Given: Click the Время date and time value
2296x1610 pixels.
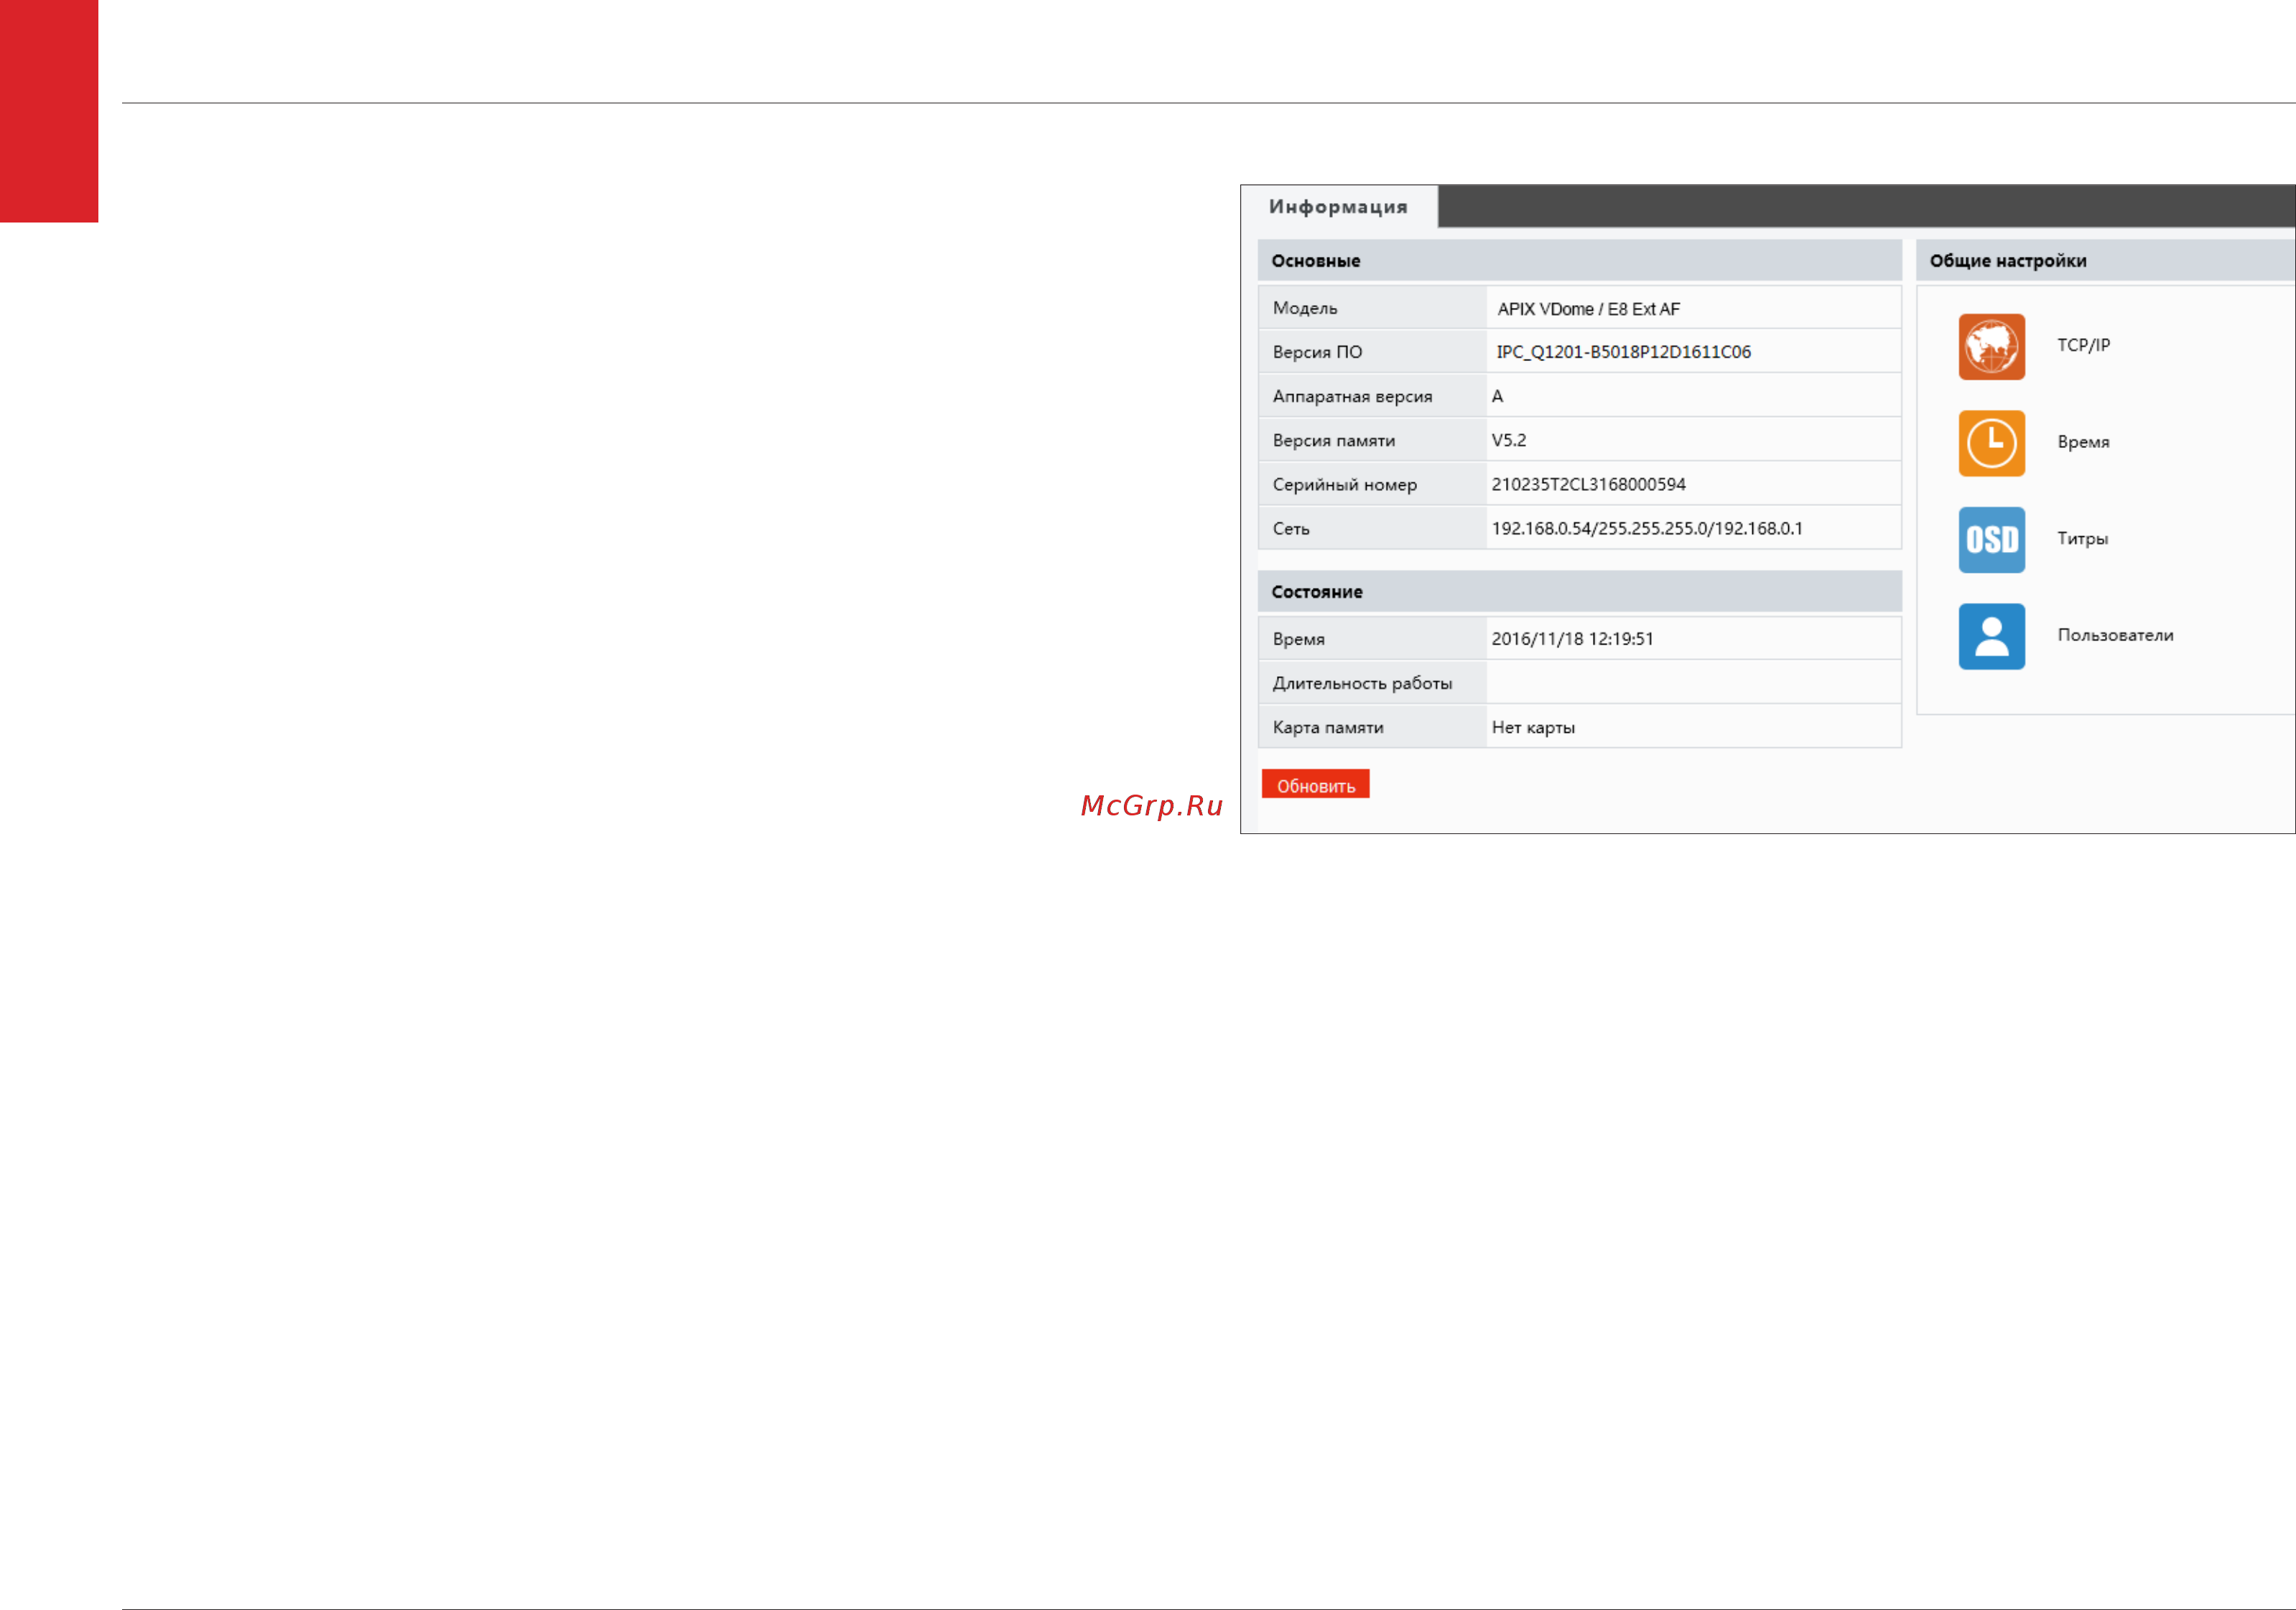Looking at the screenshot, I should [x=1572, y=640].
